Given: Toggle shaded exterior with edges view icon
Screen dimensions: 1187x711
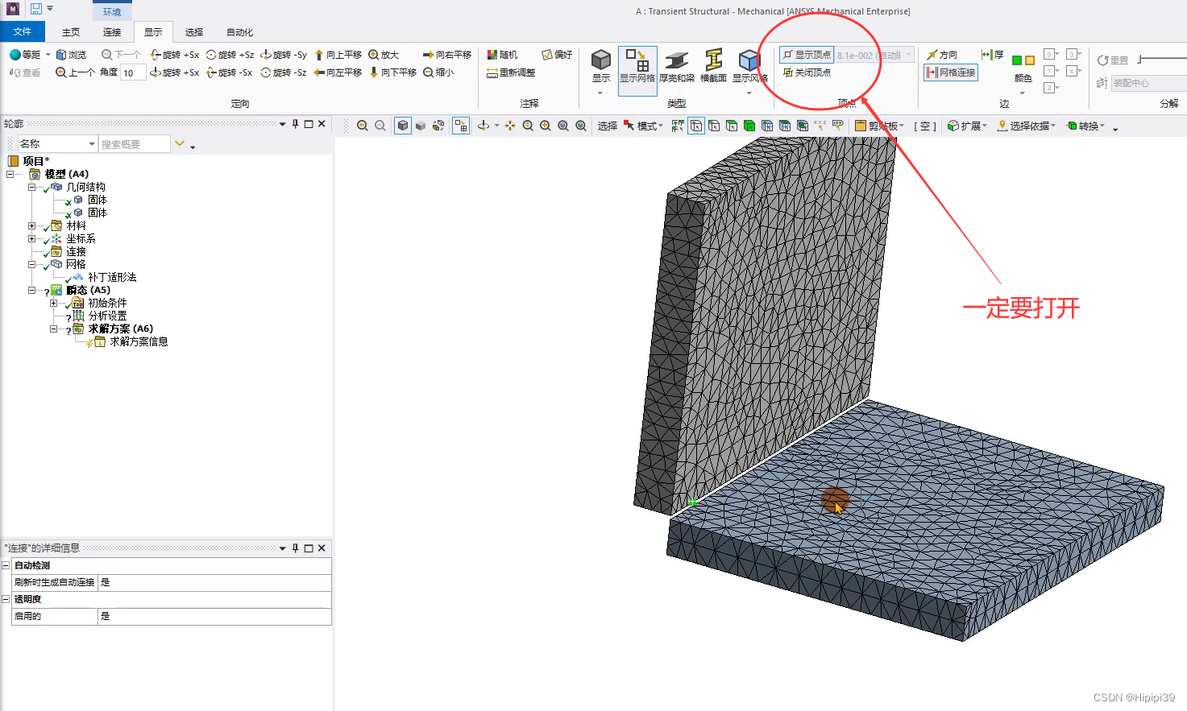Looking at the screenshot, I should pyautogui.click(x=403, y=126).
